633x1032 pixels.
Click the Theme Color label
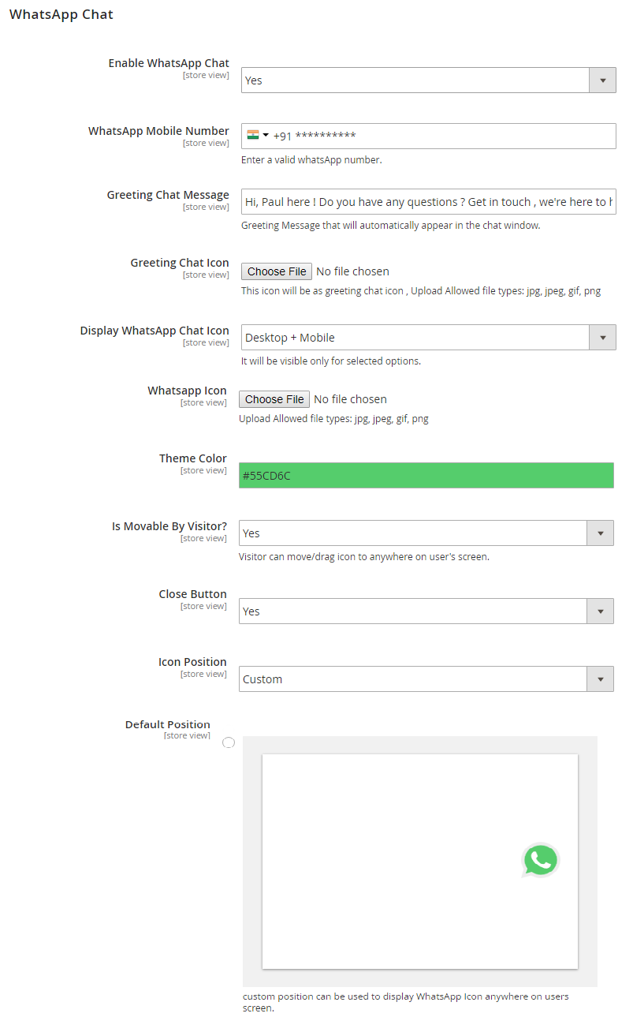(192, 458)
